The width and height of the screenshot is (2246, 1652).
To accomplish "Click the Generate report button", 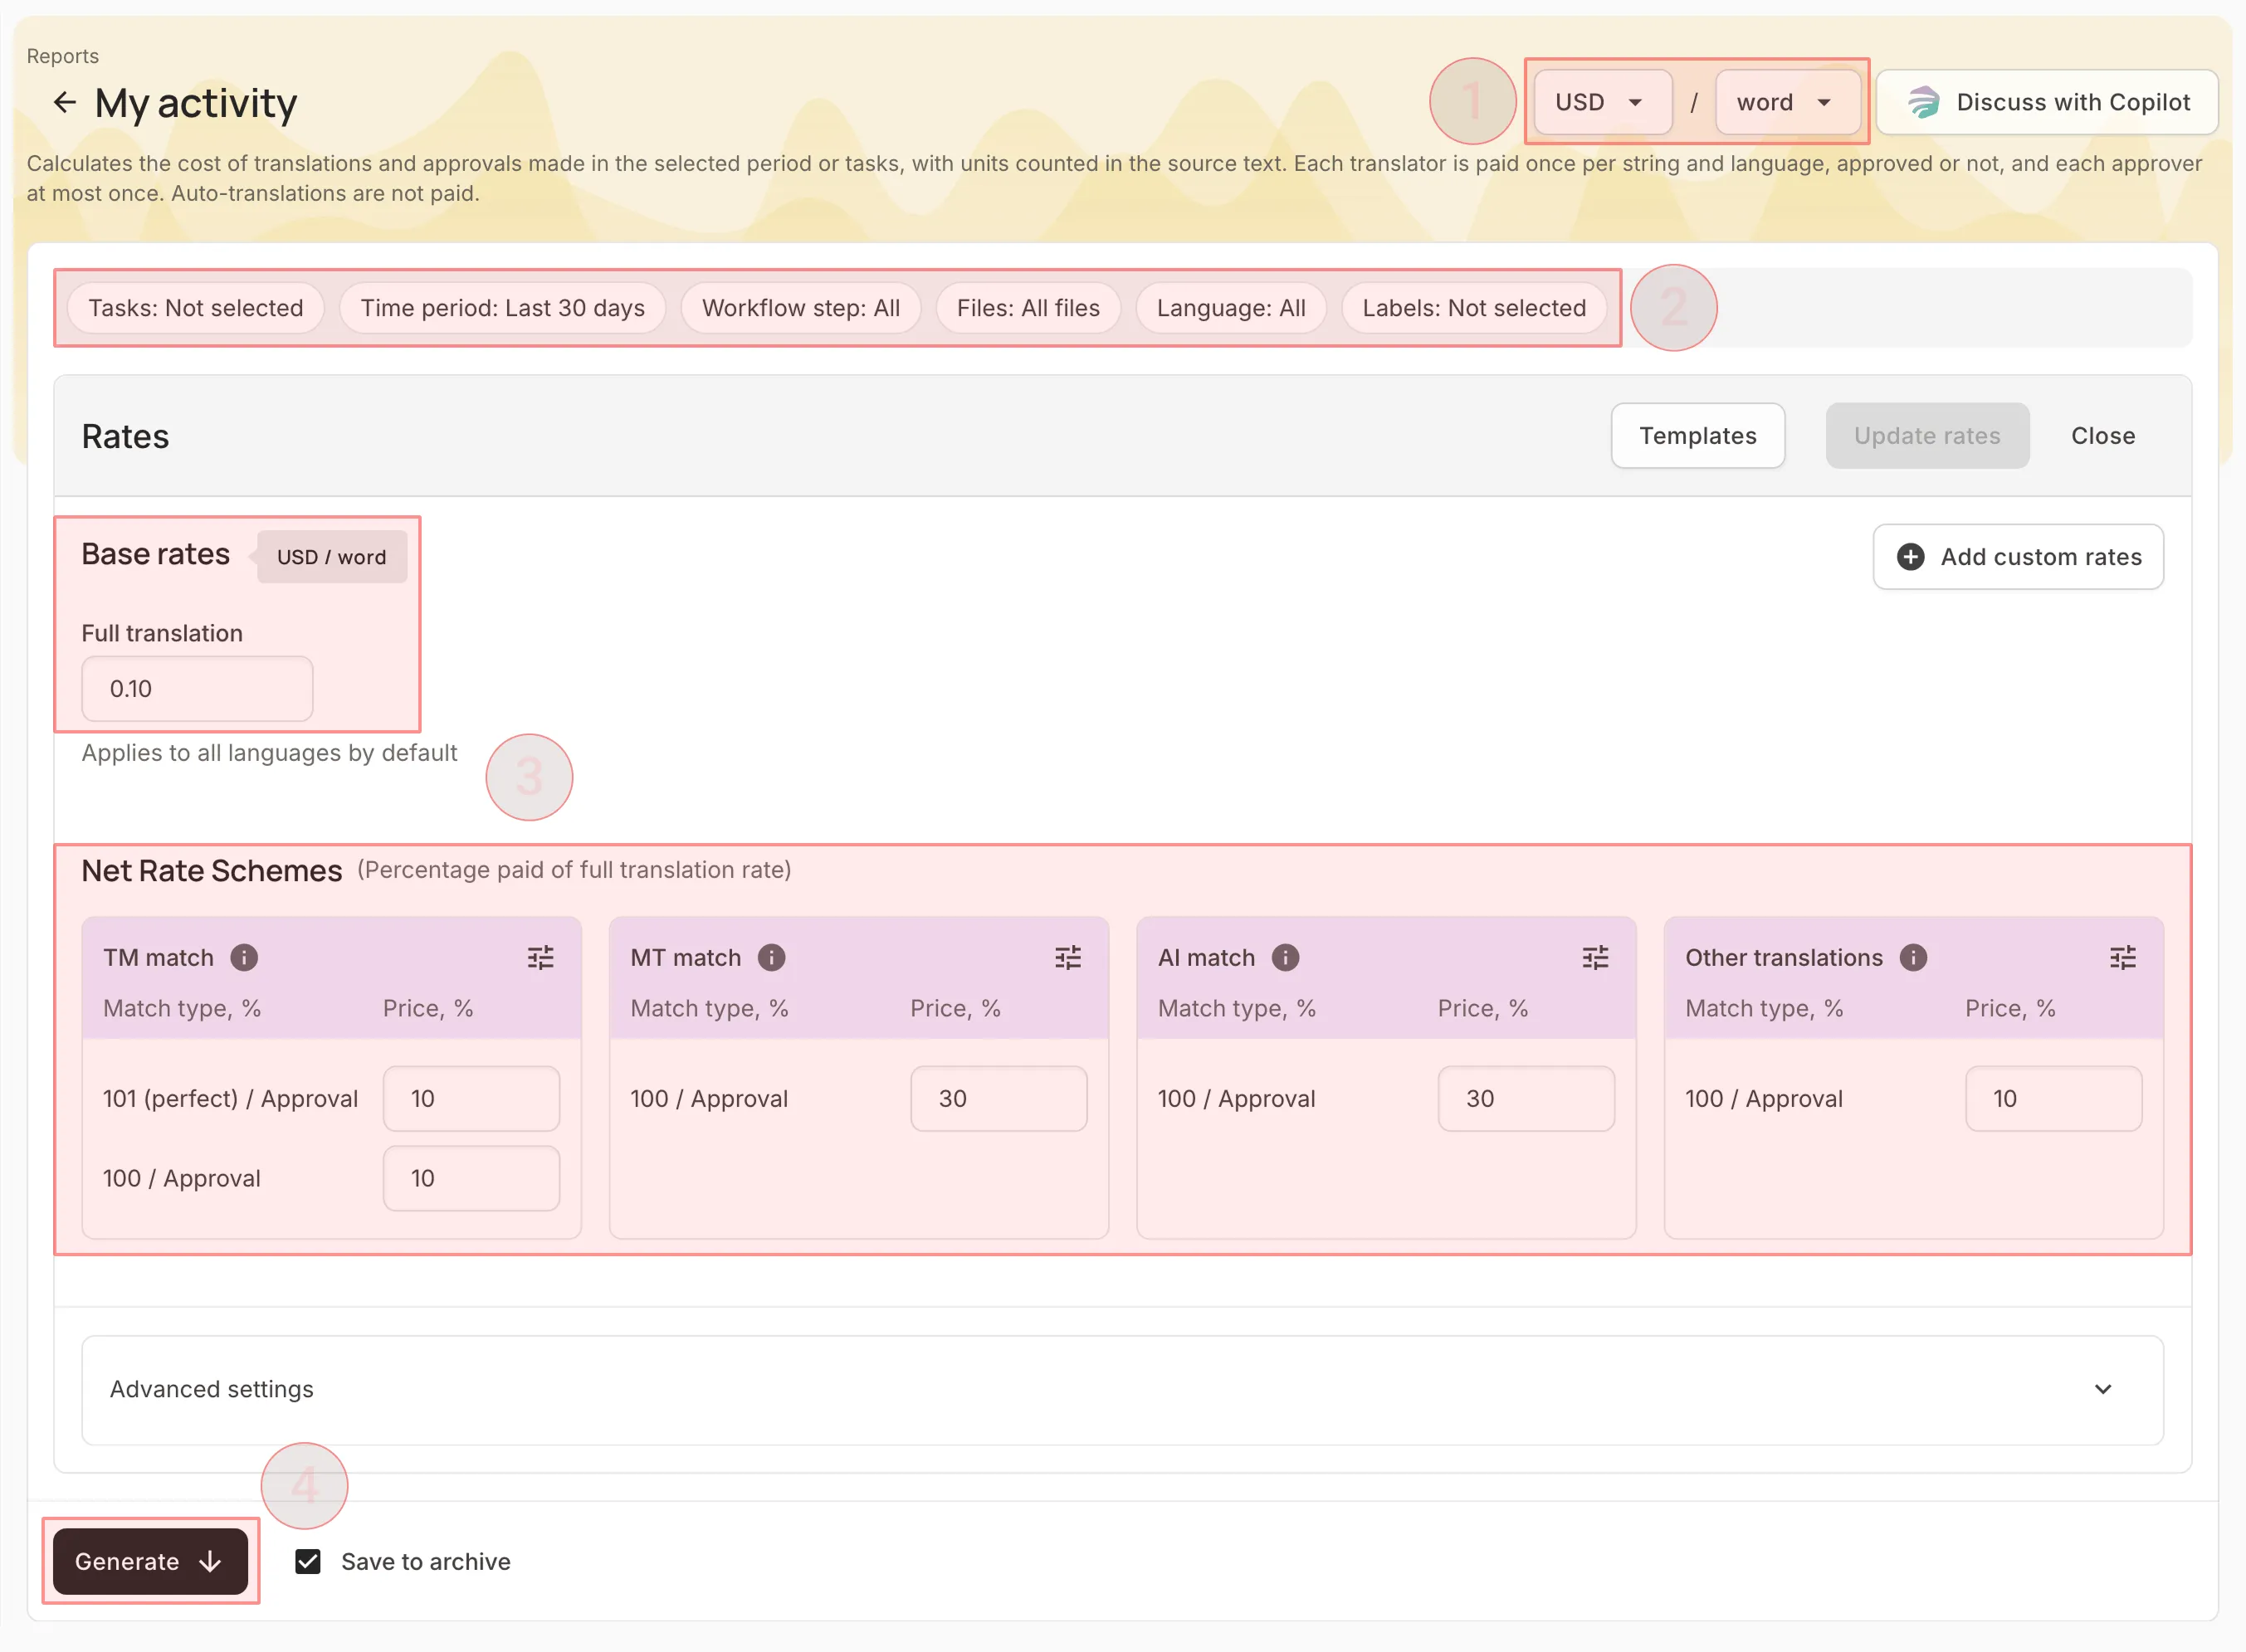I will (x=150, y=1561).
